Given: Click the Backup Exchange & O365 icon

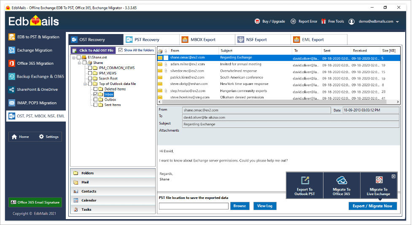Looking at the screenshot, I should (11, 76).
